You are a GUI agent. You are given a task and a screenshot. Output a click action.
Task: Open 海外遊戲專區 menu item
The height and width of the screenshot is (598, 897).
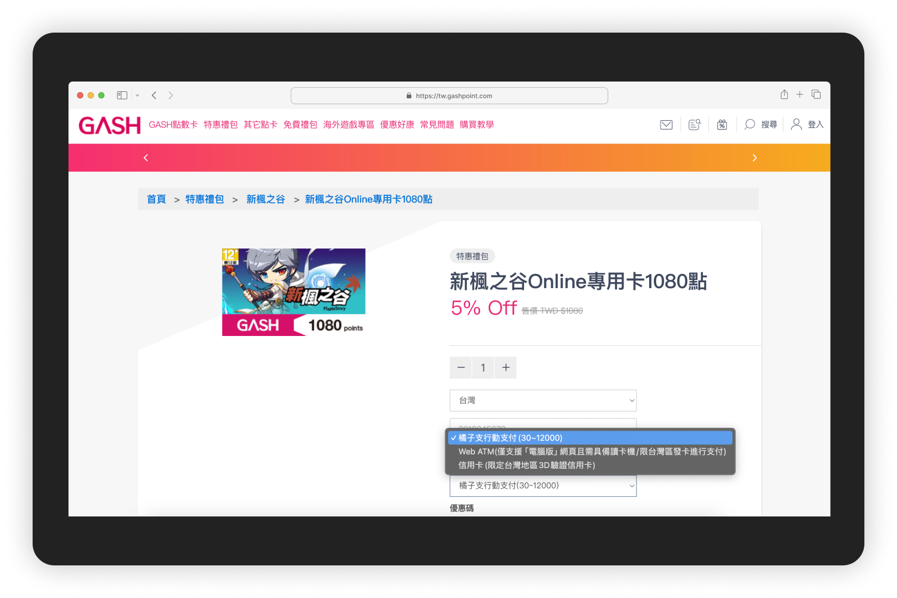point(348,124)
